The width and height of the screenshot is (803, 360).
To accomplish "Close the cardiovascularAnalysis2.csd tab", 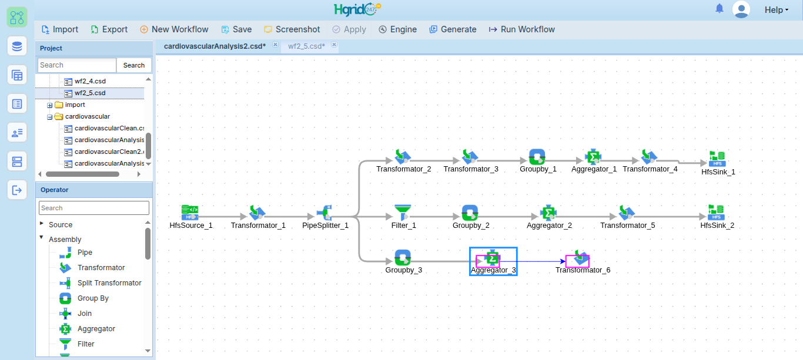I will tap(275, 45).
